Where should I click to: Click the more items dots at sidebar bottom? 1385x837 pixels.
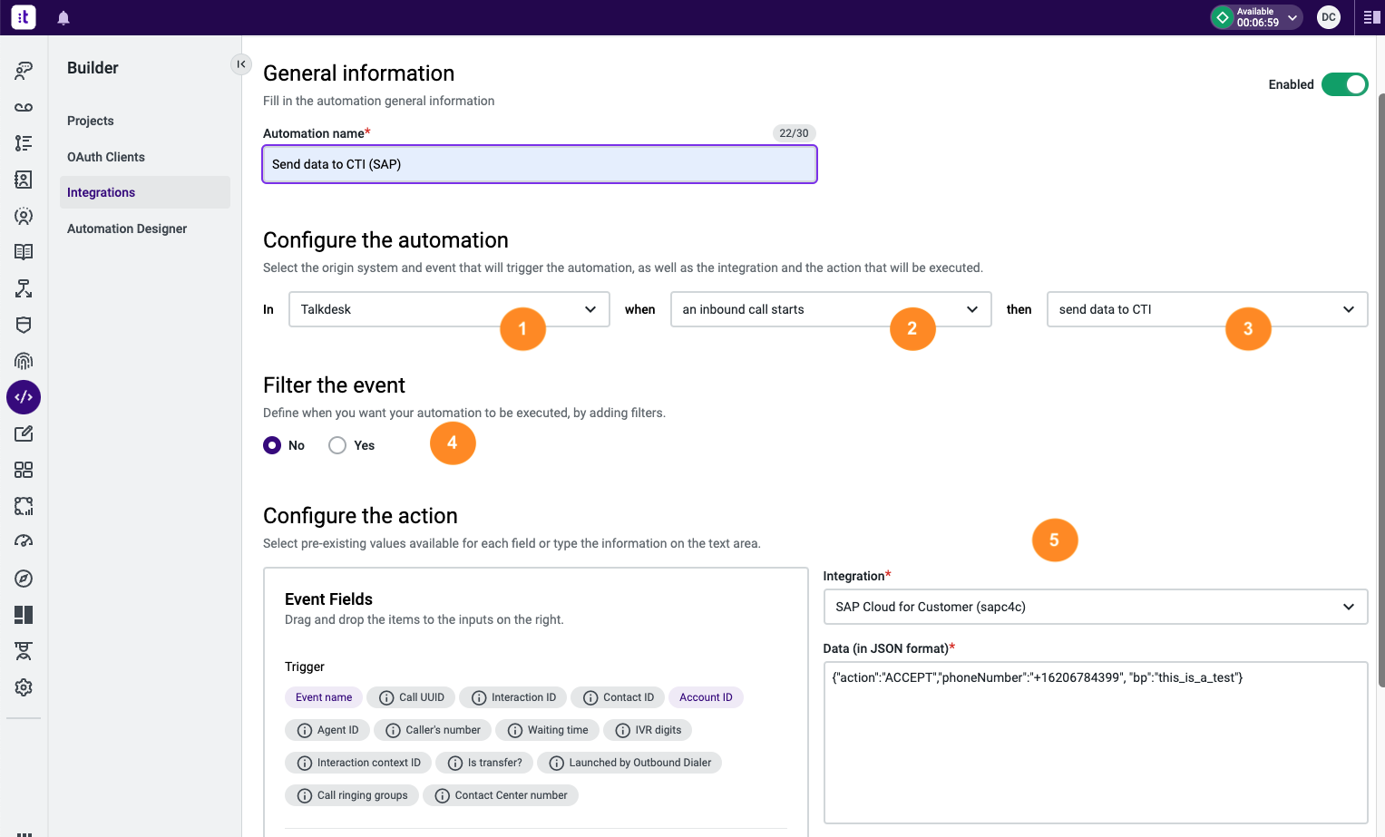tap(24, 833)
